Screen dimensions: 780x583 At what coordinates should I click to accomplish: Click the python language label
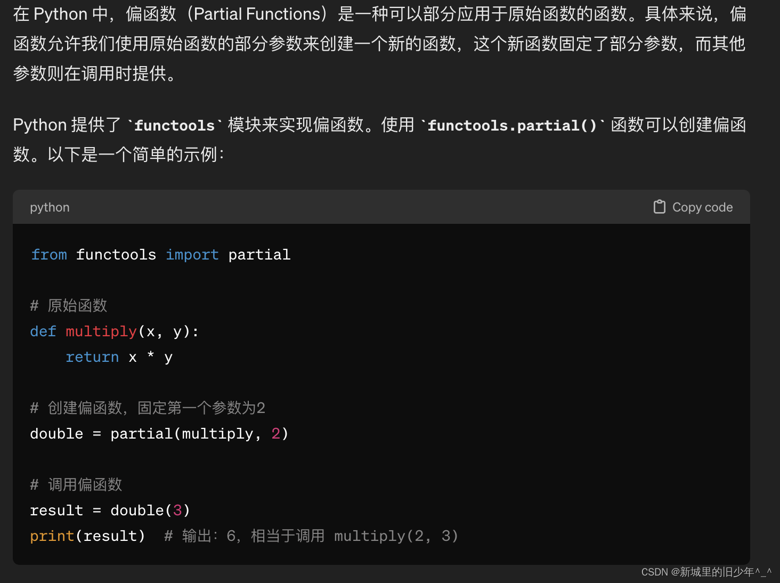[x=50, y=207]
